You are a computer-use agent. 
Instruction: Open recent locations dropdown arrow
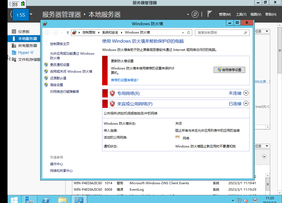pyautogui.click(x=62, y=33)
